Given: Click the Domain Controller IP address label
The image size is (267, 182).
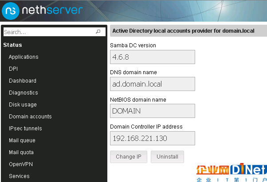Looking at the screenshot, I should 146,127.
